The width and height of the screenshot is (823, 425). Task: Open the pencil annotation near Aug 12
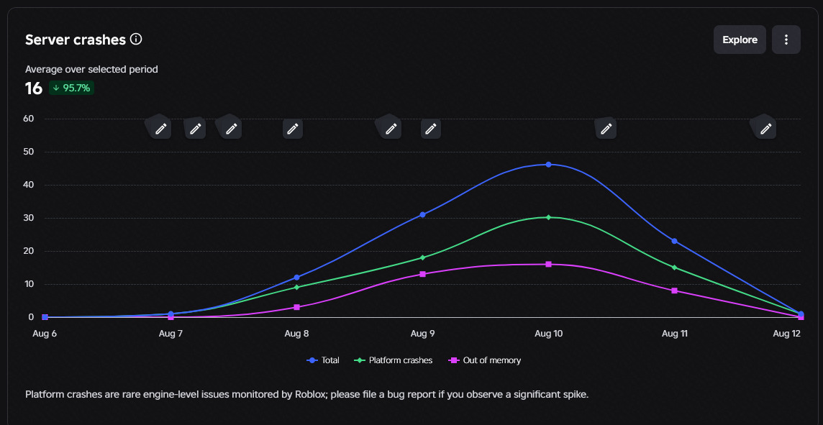[765, 129]
